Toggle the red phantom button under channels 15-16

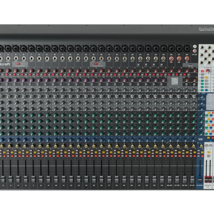[96, 64]
